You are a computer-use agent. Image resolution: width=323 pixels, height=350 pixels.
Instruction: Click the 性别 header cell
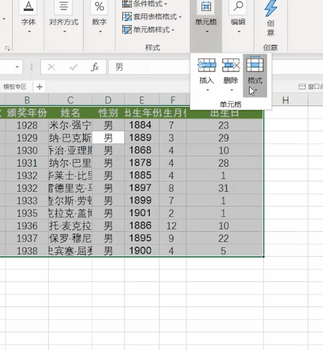click(x=108, y=113)
